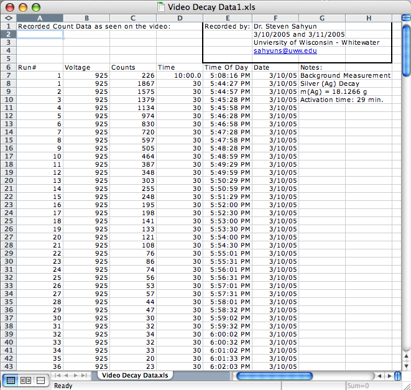The height and width of the screenshot is (390, 411).
Task: Click the third view mode icon
Action: pos(40,380)
